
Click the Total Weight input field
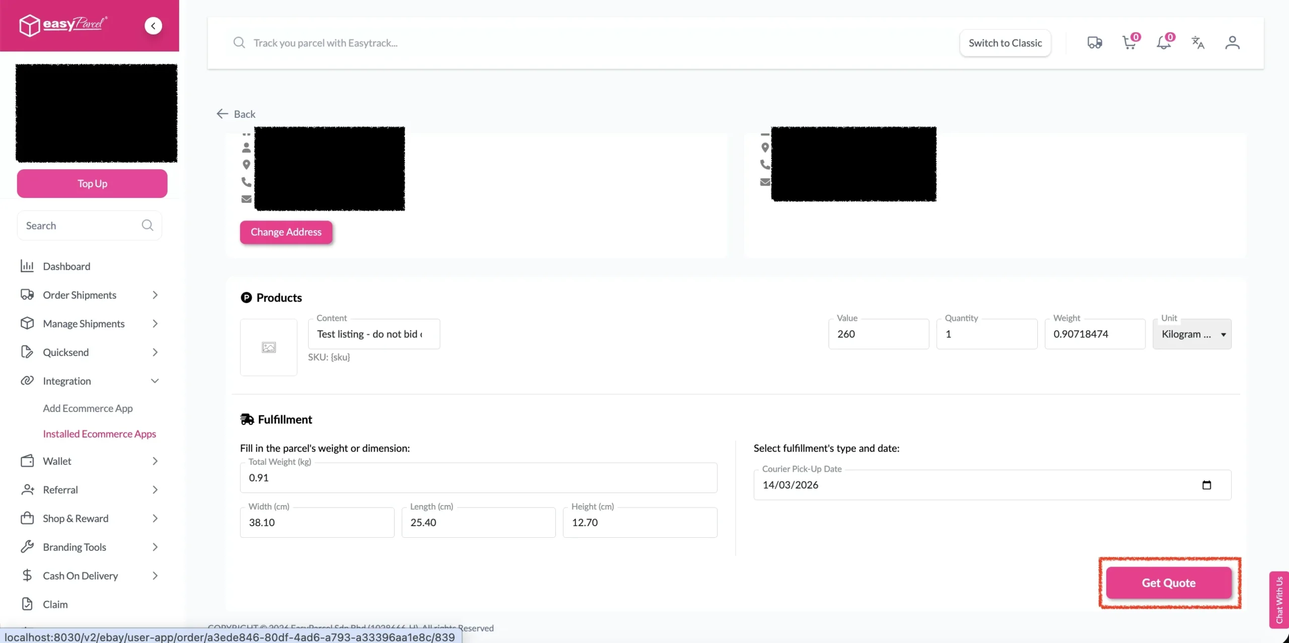478,478
